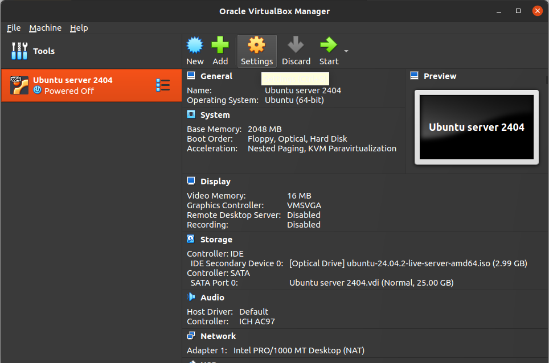Click the Discard saved state icon
This screenshot has width=549, height=363.
(296, 46)
